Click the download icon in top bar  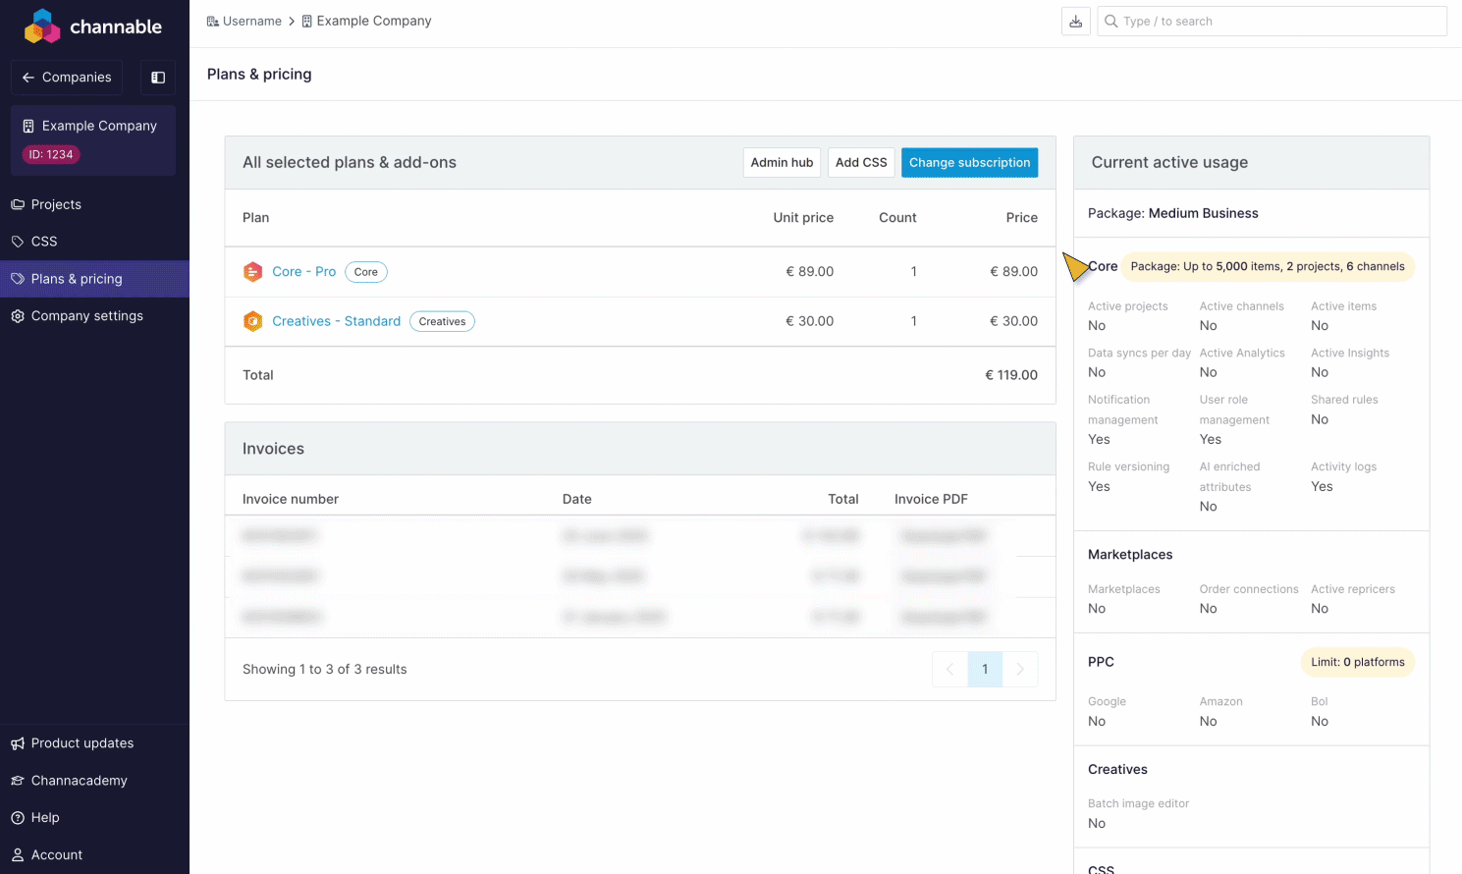click(x=1076, y=22)
